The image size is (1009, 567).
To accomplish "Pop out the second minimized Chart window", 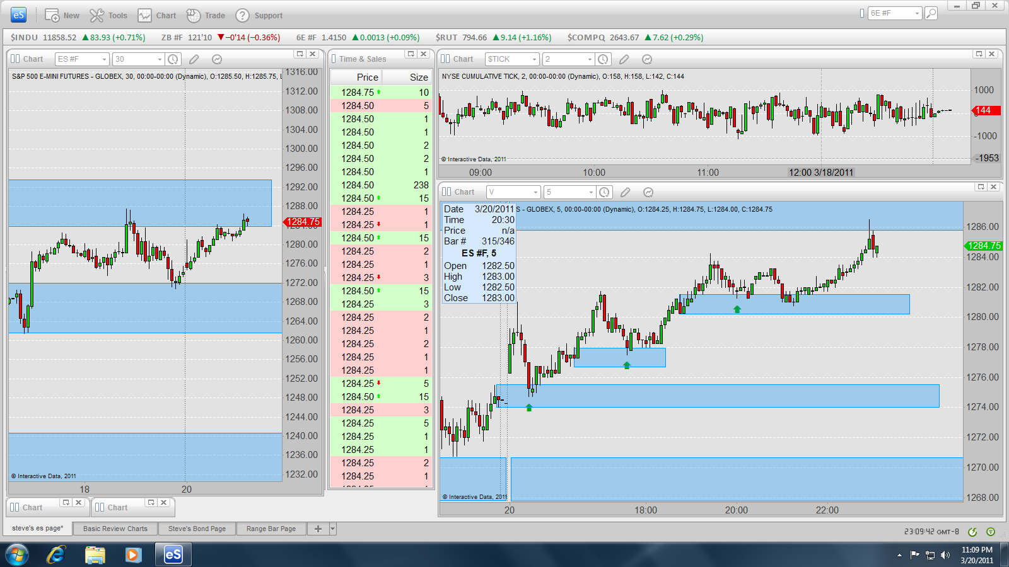I will [x=151, y=502].
